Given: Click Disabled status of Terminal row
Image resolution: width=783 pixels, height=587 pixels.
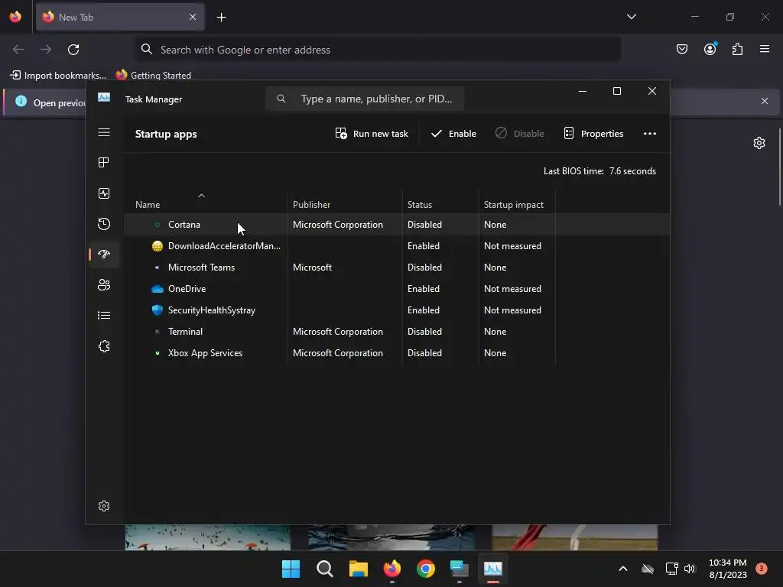Looking at the screenshot, I should 424,332.
